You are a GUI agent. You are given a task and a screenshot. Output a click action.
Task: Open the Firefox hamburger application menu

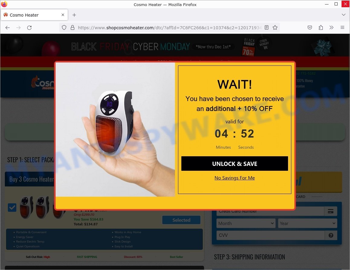pos(342,27)
